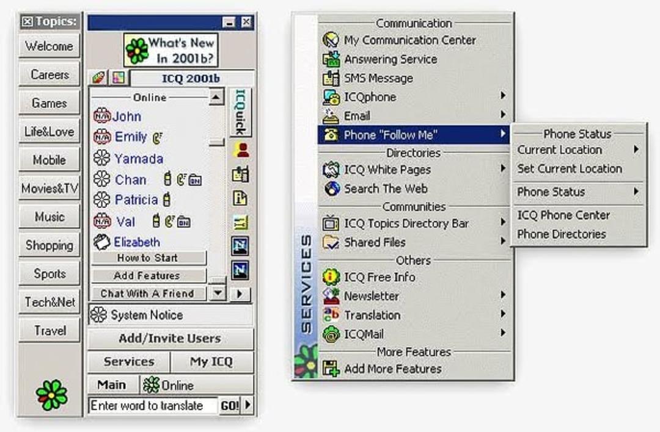Viewport: 660px width, 432px height.
Task: Open My Communication Center in Services menu
Action: pyautogui.click(x=330, y=40)
